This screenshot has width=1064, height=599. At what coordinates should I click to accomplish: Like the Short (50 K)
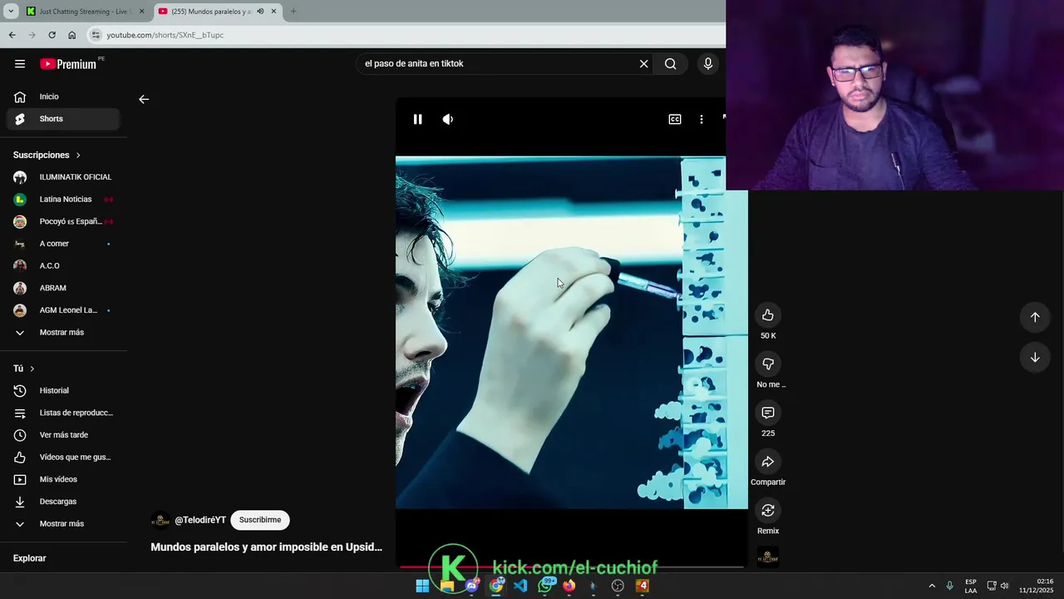click(768, 315)
